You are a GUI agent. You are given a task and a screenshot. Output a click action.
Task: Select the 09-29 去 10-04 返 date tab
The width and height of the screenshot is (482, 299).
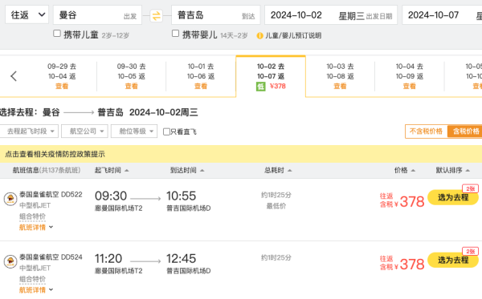[62, 76]
